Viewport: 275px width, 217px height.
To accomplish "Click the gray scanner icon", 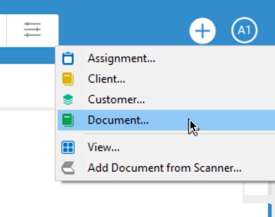I will (x=68, y=168).
